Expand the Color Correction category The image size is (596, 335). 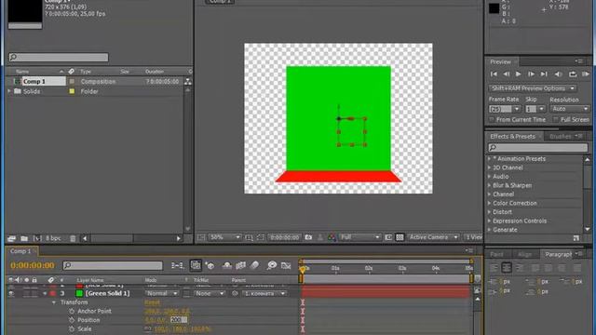tap(490, 203)
